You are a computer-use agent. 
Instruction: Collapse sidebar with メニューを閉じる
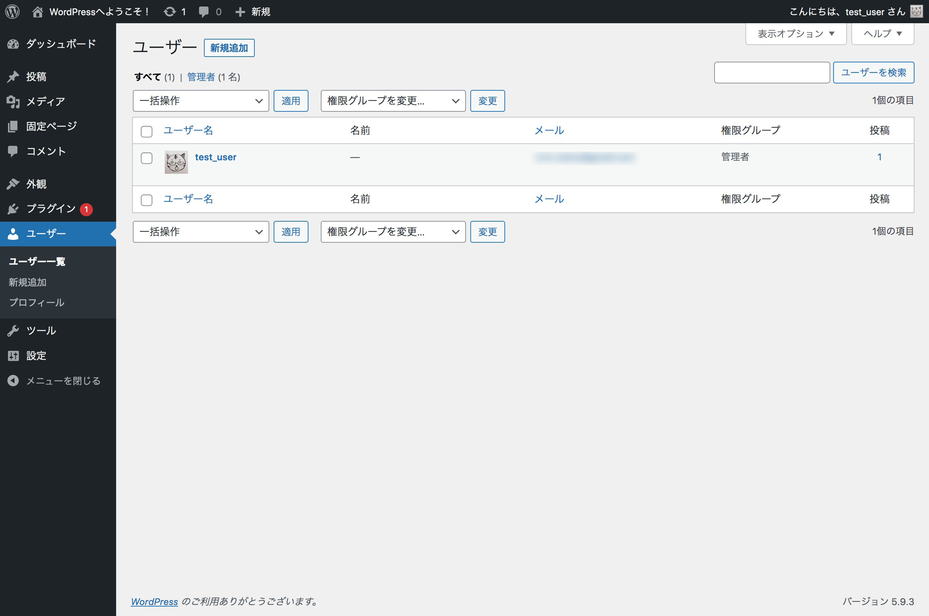[63, 381]
